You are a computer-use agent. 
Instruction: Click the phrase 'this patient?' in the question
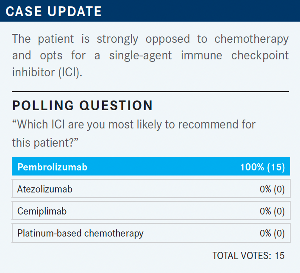[45, 143]
